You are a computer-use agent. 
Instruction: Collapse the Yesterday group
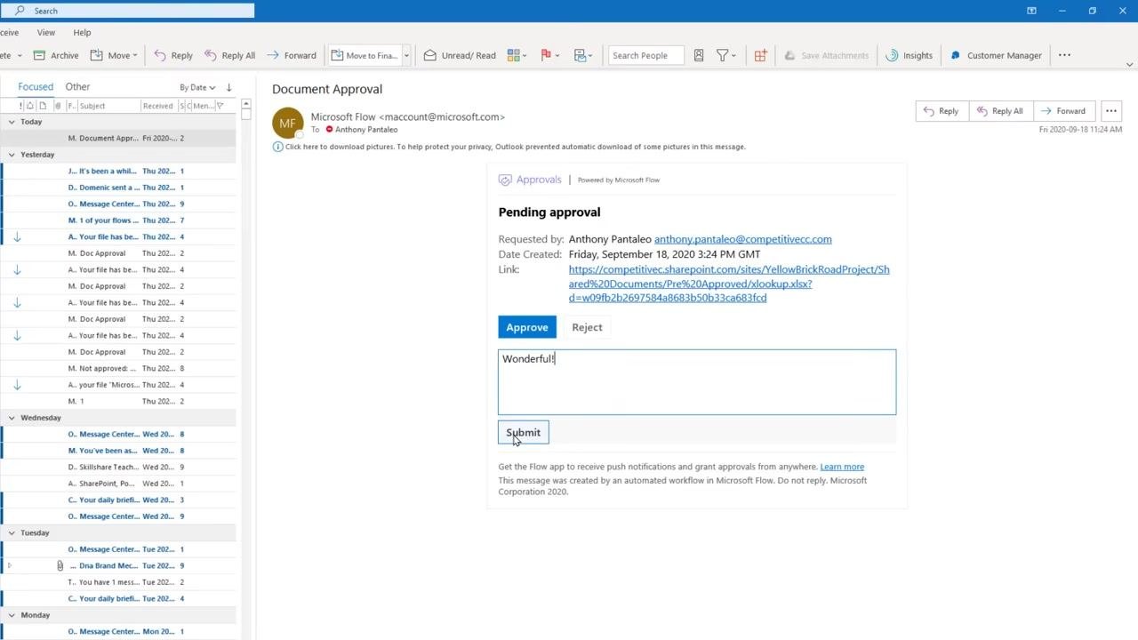(12, 155)
